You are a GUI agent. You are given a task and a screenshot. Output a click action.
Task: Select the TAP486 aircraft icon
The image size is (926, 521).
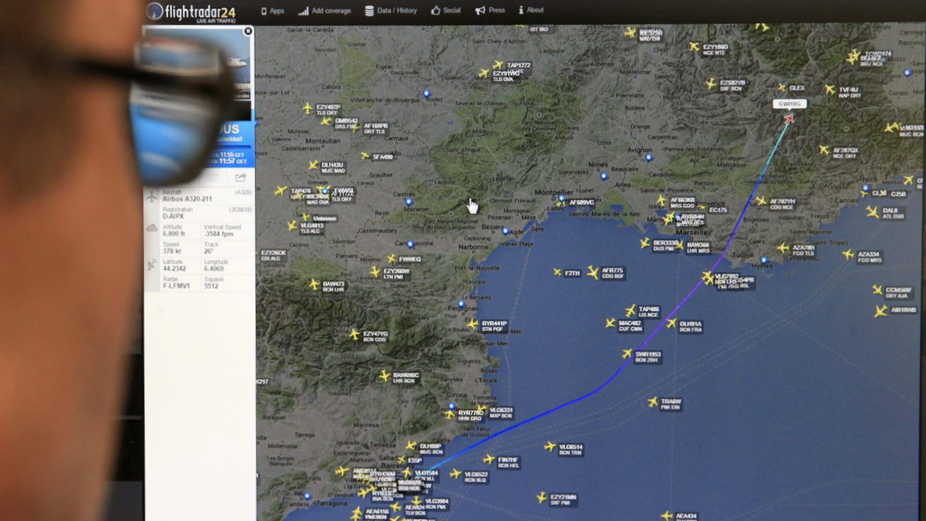630,310
